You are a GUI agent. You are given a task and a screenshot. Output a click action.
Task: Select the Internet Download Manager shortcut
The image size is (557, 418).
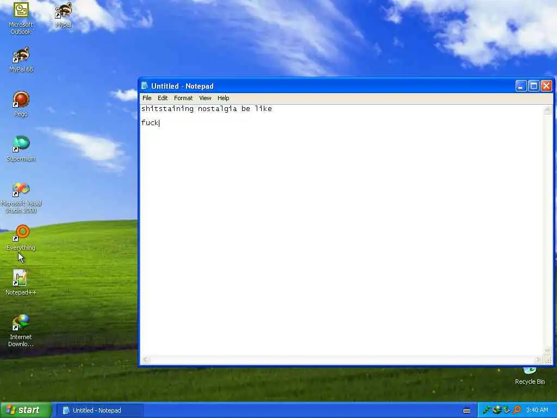(x=21, y=331)
